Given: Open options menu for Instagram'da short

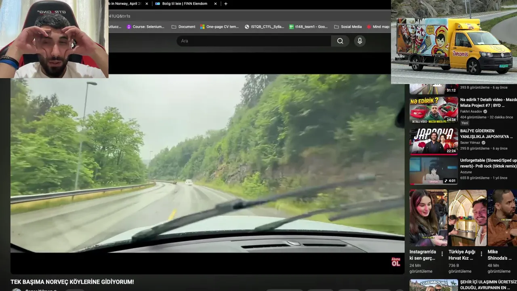Looking at the screenshot, I should [x=442, y=254].
